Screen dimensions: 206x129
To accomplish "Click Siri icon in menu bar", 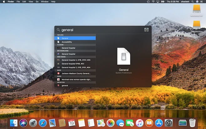I will coord(197,2).
